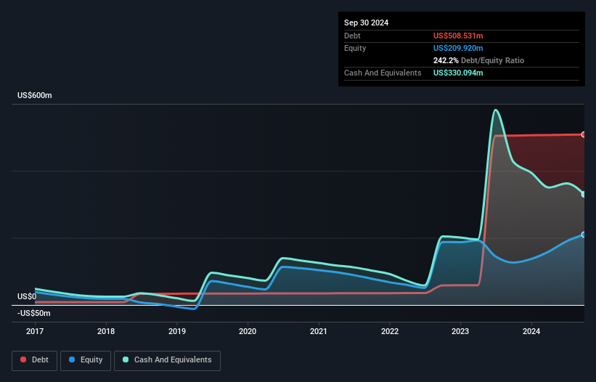596x382 pixels.
Task: Click the US$600m y-axis label
Action: point(35,95)
